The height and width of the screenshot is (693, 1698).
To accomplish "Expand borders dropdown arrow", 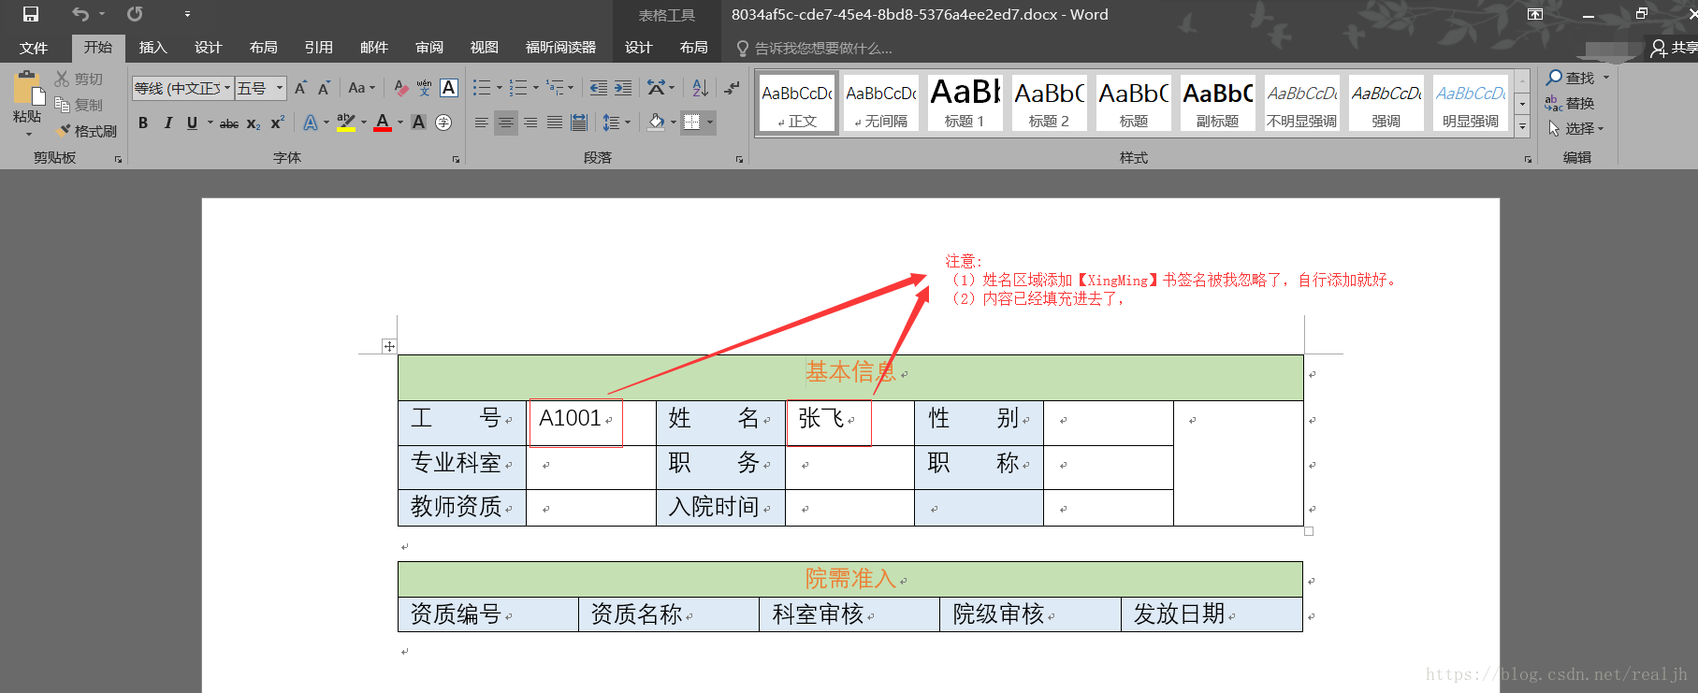I will tap(710, 123).
